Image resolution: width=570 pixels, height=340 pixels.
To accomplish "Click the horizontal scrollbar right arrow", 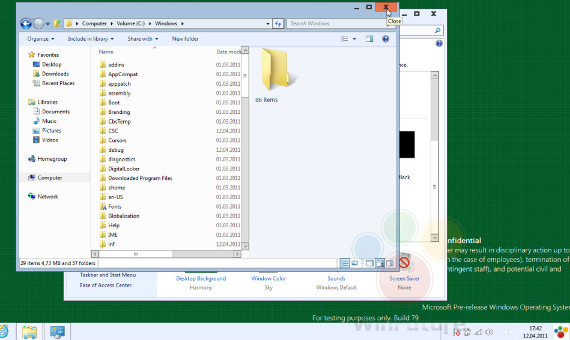I will (237, 254).
